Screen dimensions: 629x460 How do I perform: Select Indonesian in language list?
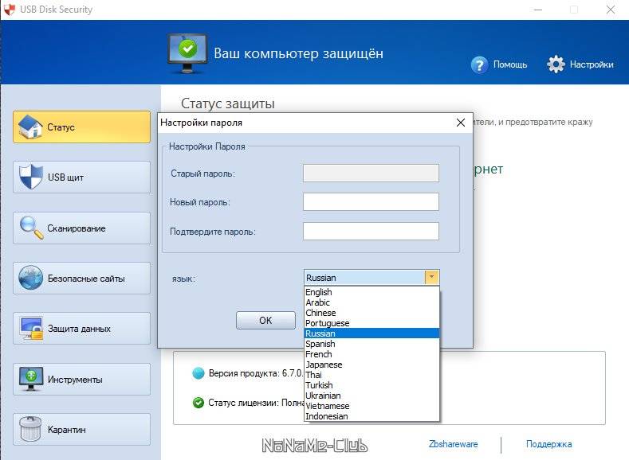click(372, 416)
